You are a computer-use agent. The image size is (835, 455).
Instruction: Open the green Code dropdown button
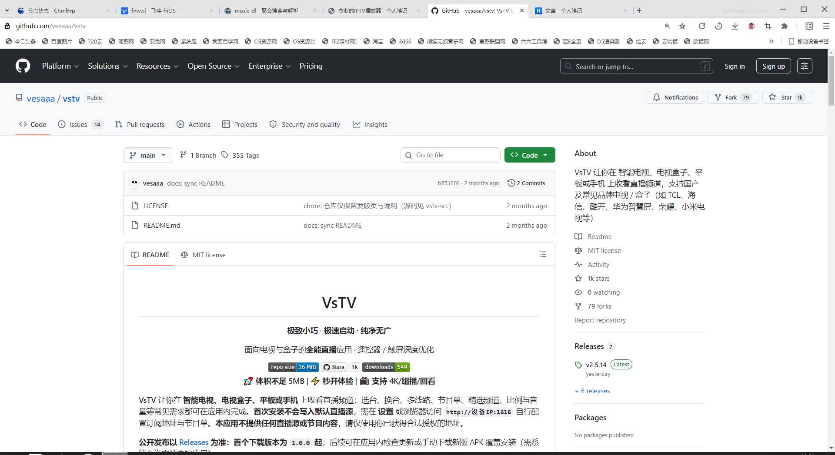tap(530, 155)
